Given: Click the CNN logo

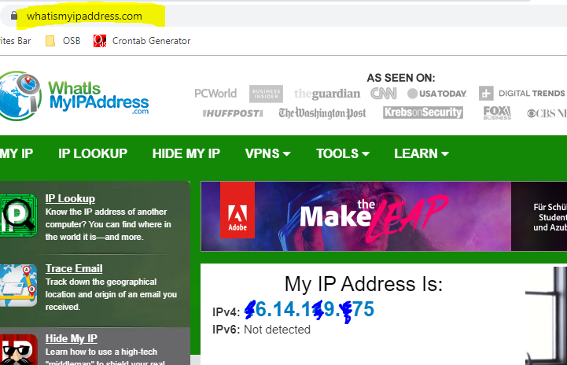Looking at the screenshot, I should point(383,94).
